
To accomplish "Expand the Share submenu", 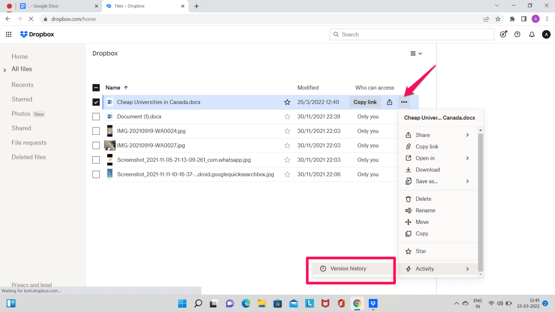I will click(x=438, y=135).
